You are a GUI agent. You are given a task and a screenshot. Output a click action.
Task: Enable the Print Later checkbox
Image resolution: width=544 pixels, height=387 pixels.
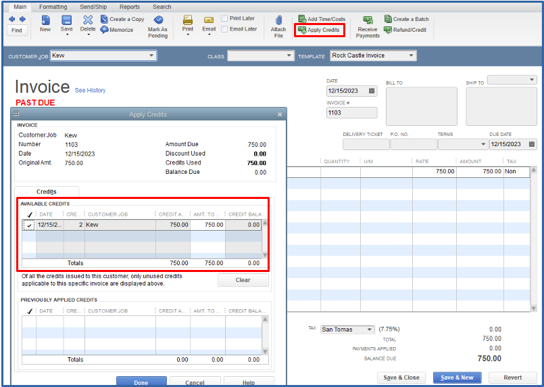pyautogui.click(x=225, y=19)
